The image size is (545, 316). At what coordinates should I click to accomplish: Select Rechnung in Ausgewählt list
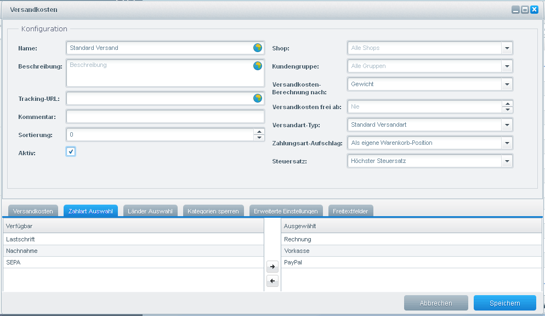coord(412,239)
